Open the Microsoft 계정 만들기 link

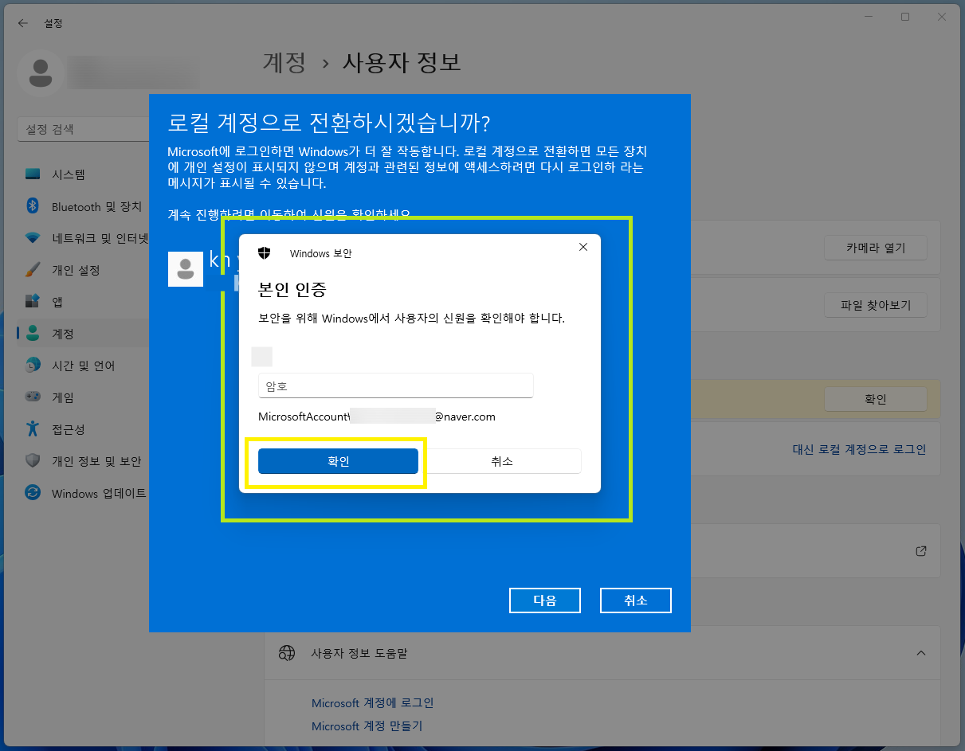(367, 726)
